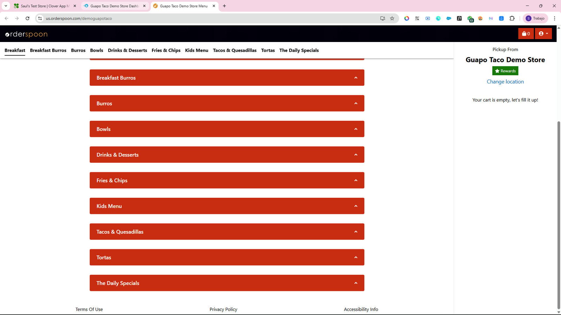Image resolution: width=561 pixels, height=315 pixels.
Task: Open the tab search dropdown arrow
Action: tap(6, 6)
